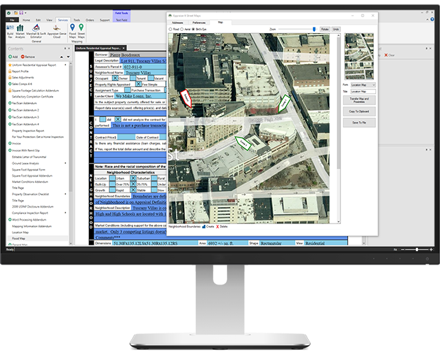Click green plus beside Invoice With Remit Slip
440x352 pixels.
[x=10, y=151]
